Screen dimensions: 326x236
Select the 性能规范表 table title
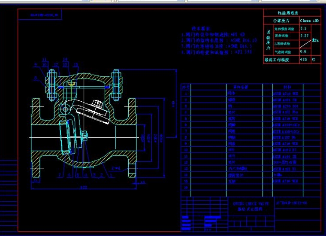[292, 13]
